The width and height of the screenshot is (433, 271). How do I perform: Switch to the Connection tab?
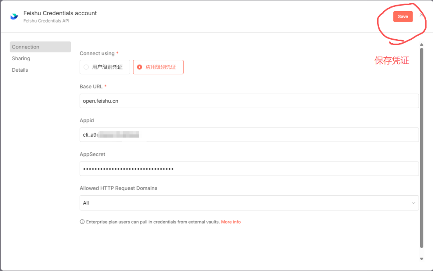(26, 47)
